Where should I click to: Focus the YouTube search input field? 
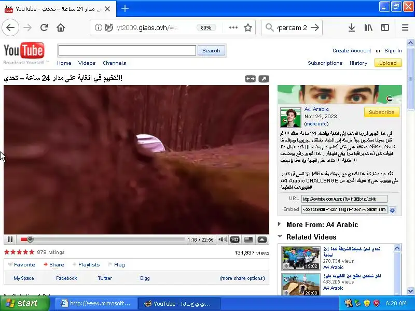pos(127,50)
